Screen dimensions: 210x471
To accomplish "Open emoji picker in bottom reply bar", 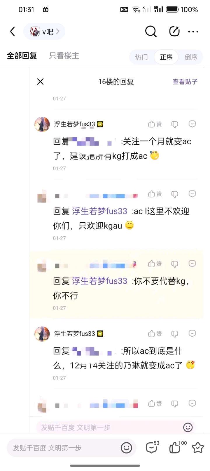I will 126,448.
